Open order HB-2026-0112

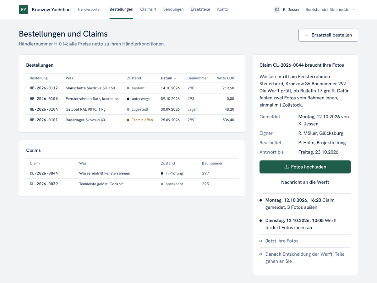click(132, 88)
